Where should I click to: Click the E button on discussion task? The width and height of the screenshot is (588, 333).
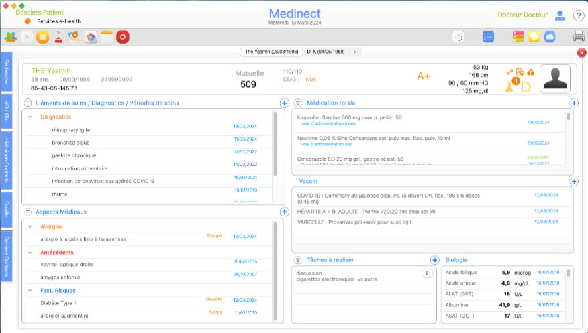pos(427,273)
